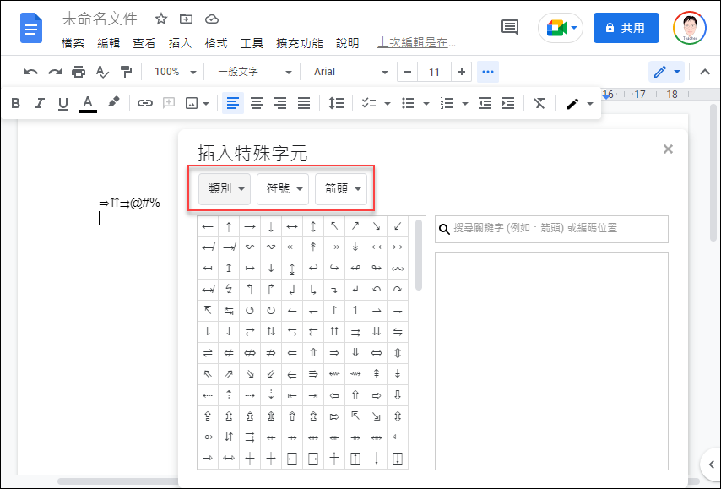Screen dimensions: 721x489
Task: Collapse the menus with the up chevron
Action: point(704,72)
